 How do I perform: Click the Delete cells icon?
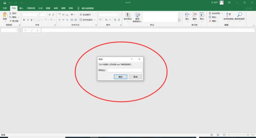tap(195, 15)
